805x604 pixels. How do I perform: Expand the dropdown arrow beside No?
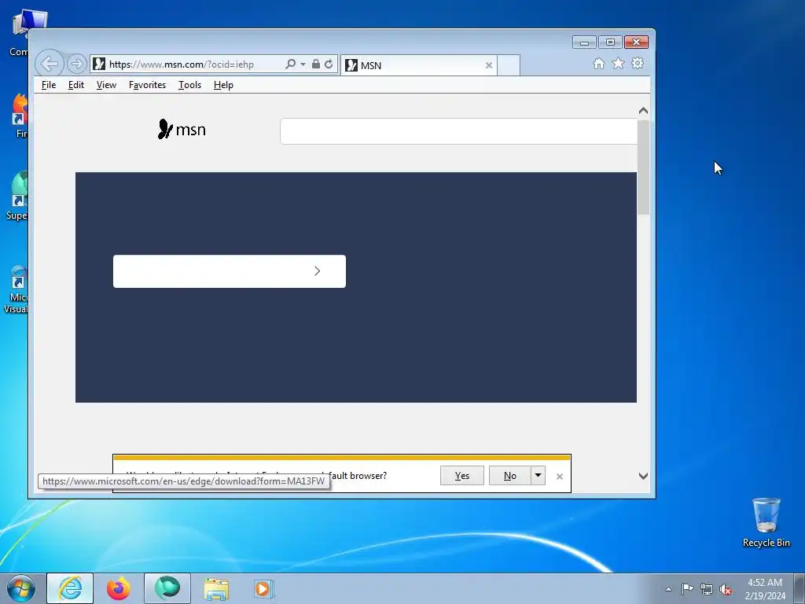(x=538, y=476)
